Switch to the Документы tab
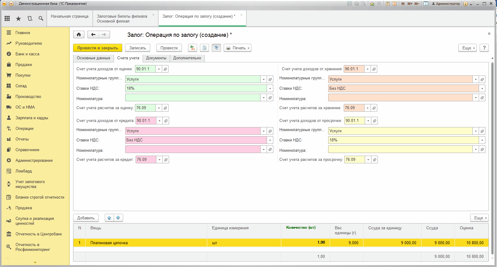 point(156,58)
